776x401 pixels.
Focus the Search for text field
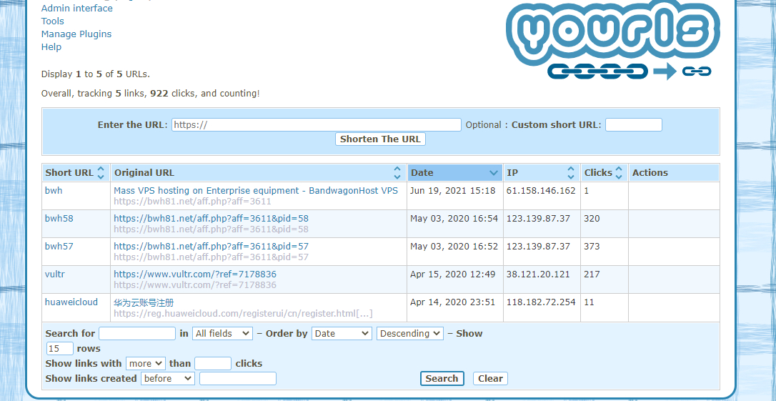click(137, 334)
